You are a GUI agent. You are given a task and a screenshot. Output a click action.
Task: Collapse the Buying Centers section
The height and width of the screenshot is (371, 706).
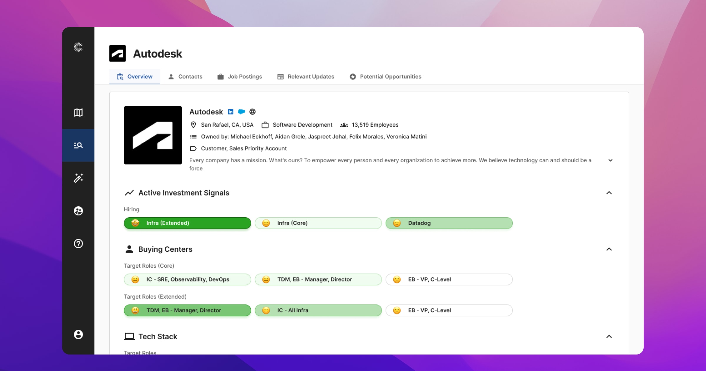(x=609, y=249)
